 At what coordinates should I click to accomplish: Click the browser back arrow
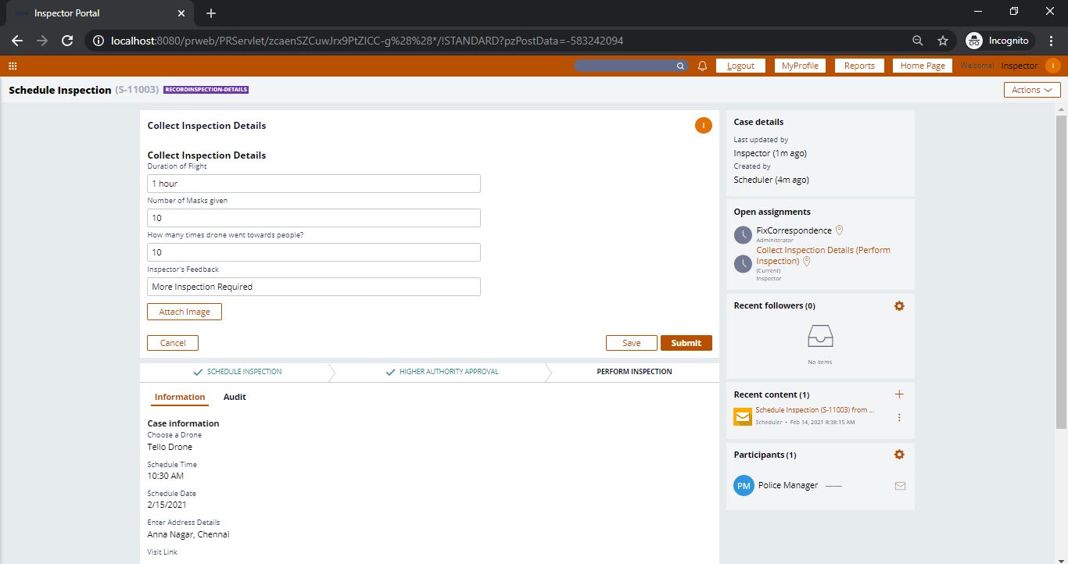coord(17,41)
